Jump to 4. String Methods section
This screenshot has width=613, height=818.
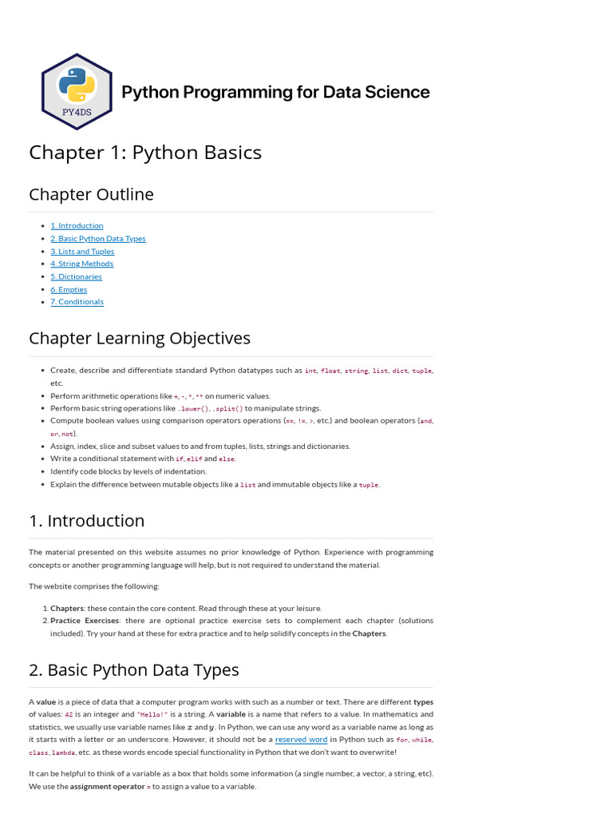82,264
